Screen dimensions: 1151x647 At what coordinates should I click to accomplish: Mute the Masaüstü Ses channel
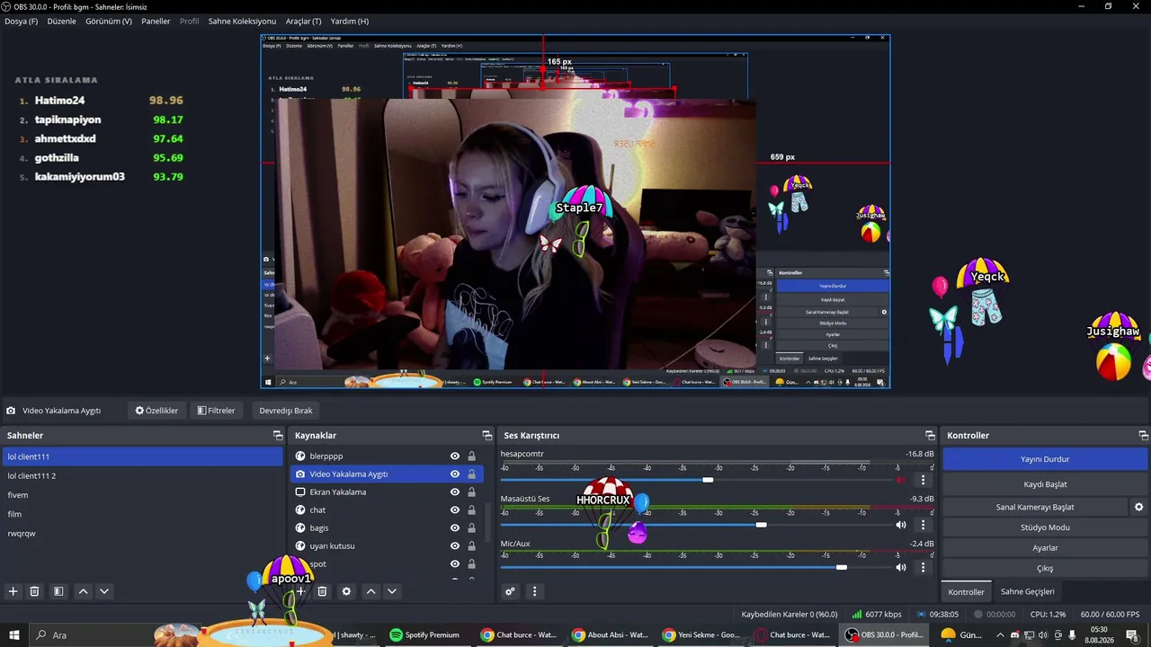pyautogui.click(x=901, y=525)
